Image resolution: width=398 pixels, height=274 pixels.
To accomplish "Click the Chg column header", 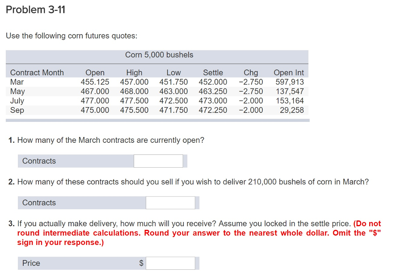I will 251,72.
